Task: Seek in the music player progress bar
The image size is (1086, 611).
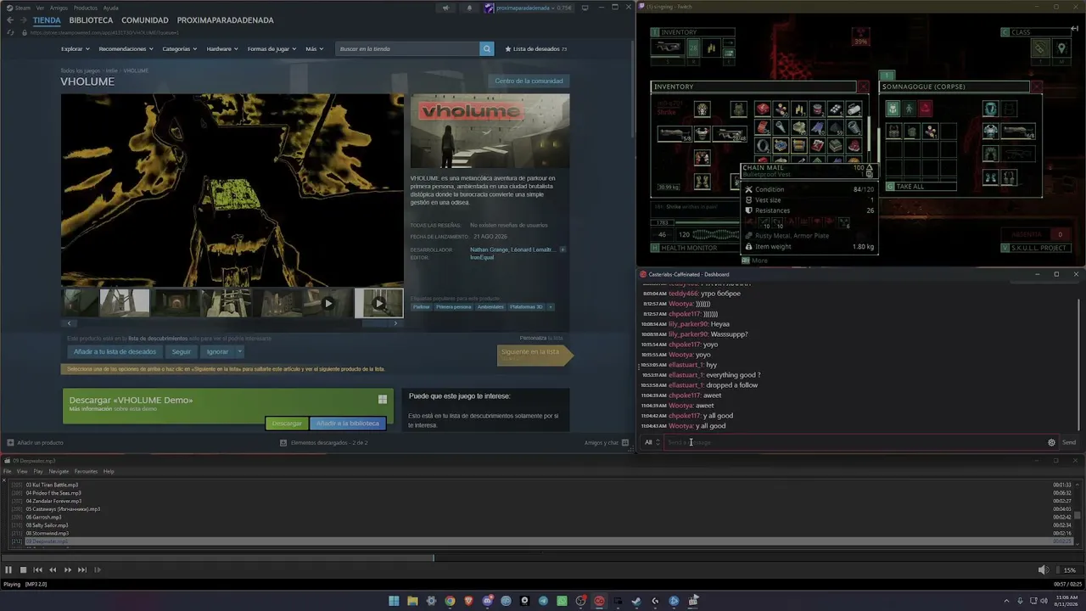Action: (x=543, y=558)
